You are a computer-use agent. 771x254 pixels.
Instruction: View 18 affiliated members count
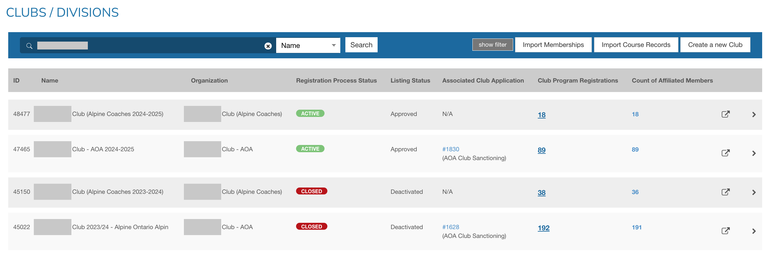point(635,114)
